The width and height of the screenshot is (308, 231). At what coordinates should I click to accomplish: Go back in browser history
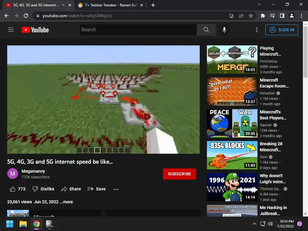[7, 16]
